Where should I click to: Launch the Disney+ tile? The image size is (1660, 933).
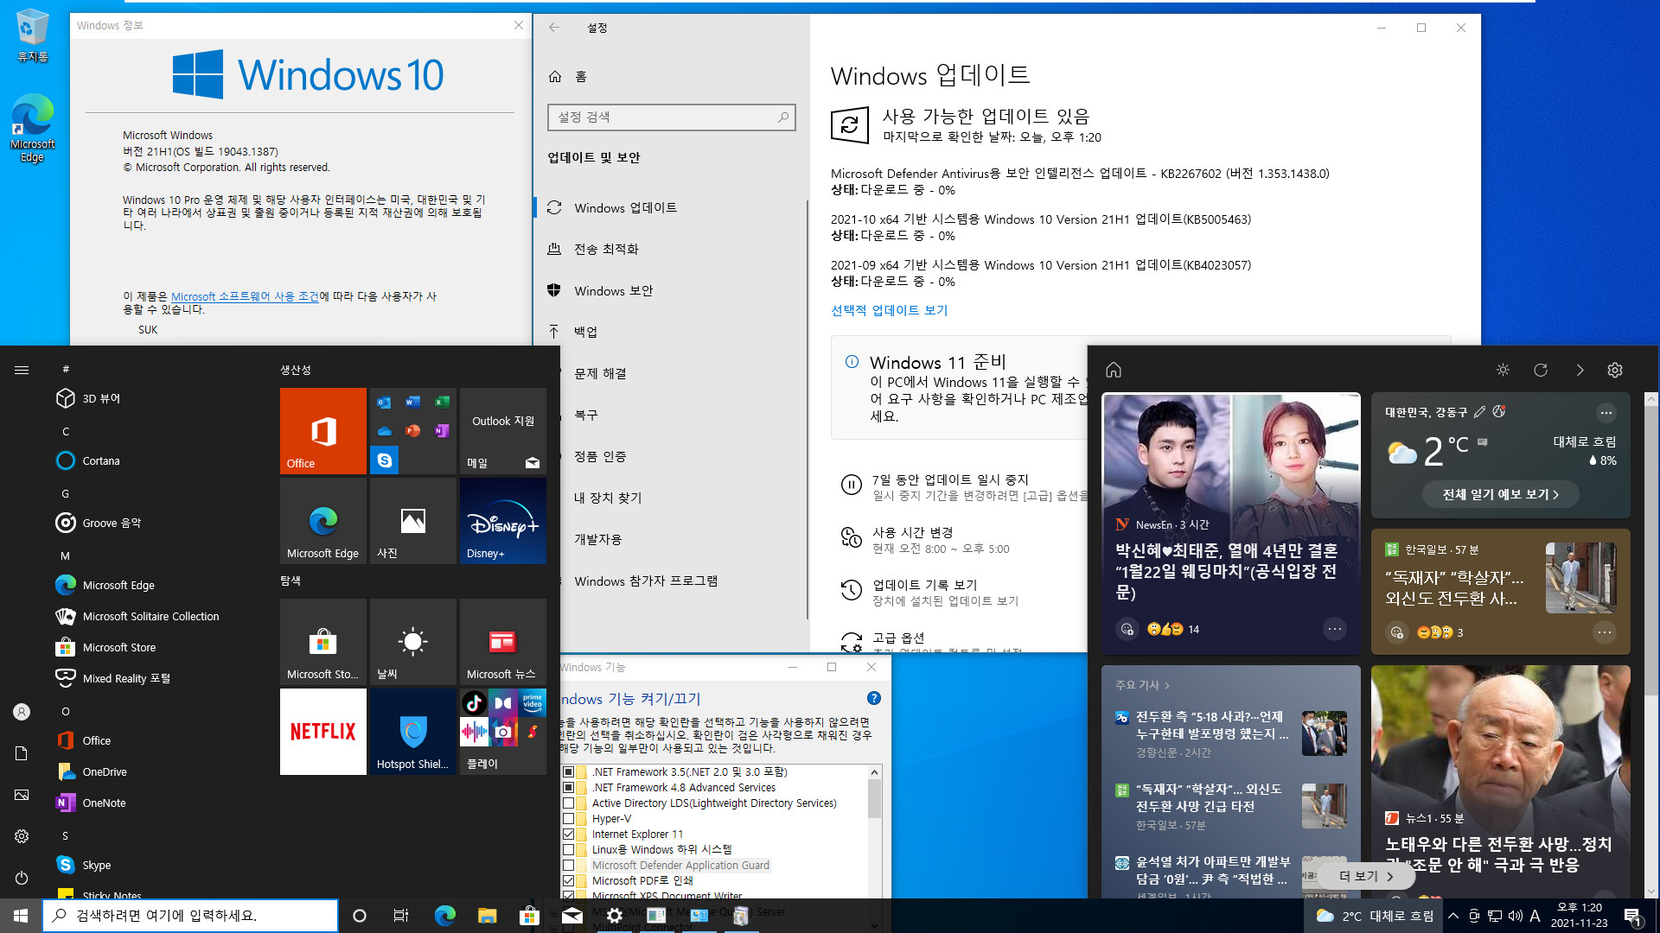(502, 520)
